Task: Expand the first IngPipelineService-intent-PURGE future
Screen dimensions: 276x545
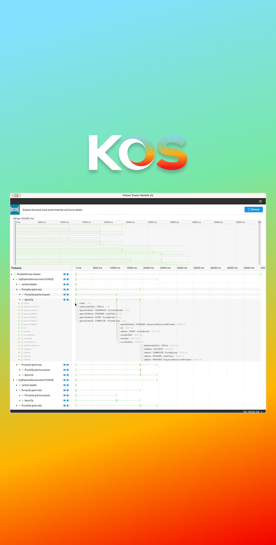Action: click(13, 279)
